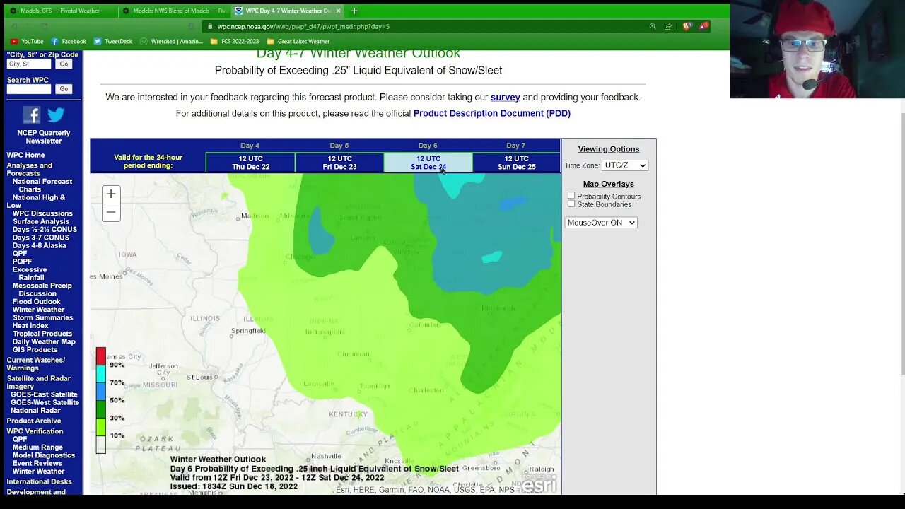Open the WPC Twitter page icon
Image resolution: width=905 pixels, height=509 pixels.
[56, 115]
